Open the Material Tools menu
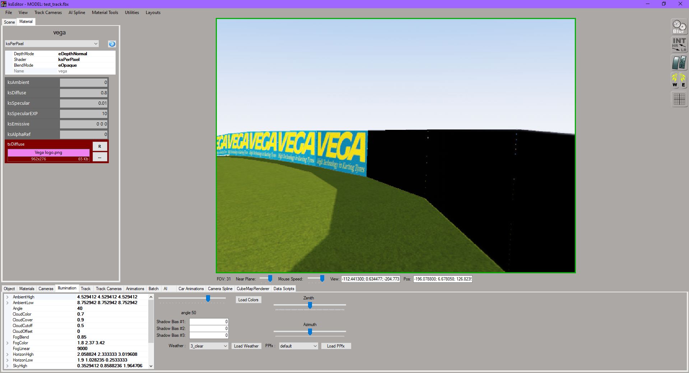Viewport: 689px width, 373px height. 105,13
